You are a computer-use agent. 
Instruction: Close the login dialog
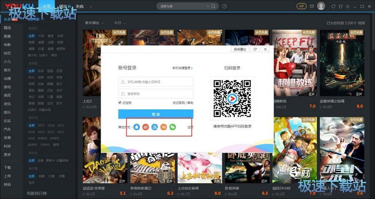(x=265, y=49)
